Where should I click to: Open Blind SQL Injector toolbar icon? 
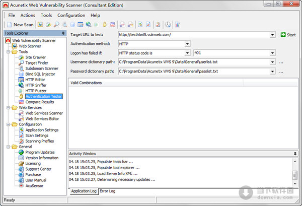point(72,25)
